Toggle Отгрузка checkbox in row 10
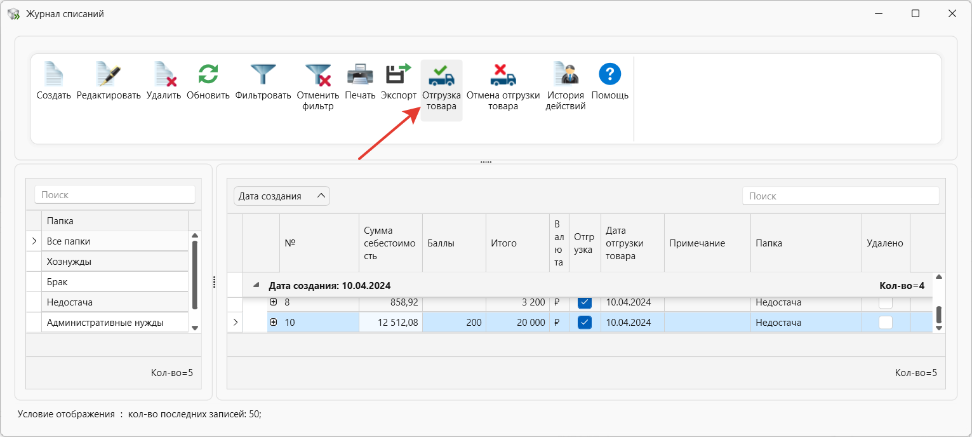The image size is (972, 437). [585, 323]
